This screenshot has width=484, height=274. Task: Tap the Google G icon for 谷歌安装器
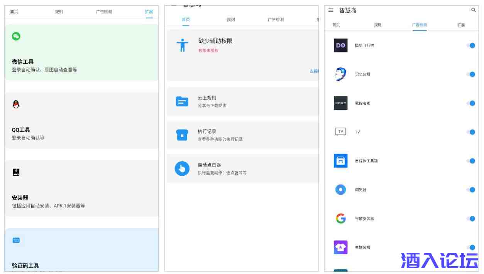pyautogui.click(x=340, y=219)
